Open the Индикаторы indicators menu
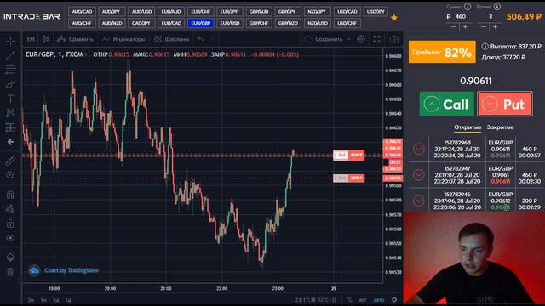The width and height of the screenshot is (545, 306). coord(123,39)
